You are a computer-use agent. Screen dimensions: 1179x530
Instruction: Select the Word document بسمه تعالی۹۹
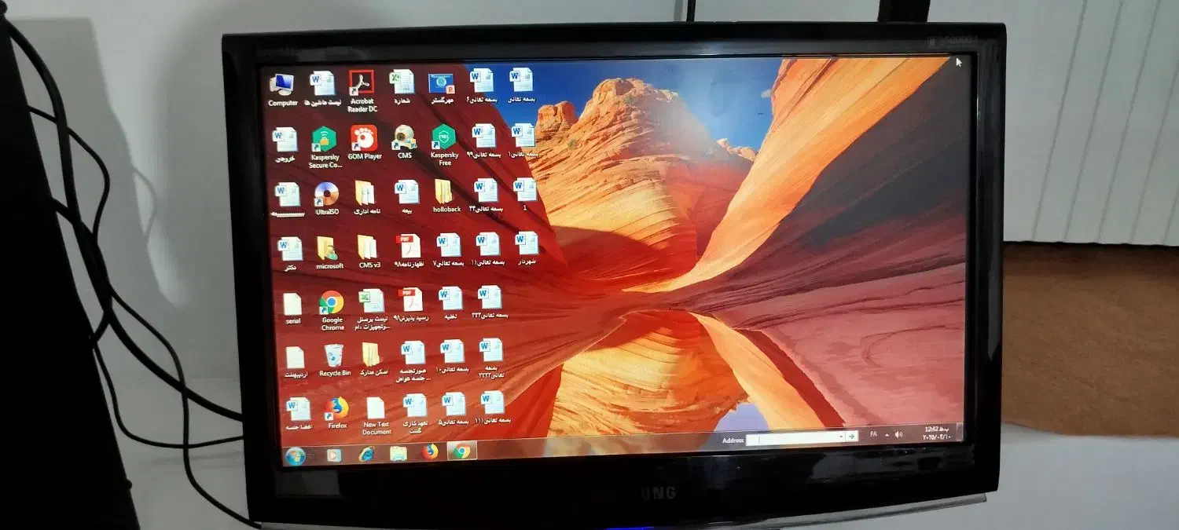tap(483, 141)
